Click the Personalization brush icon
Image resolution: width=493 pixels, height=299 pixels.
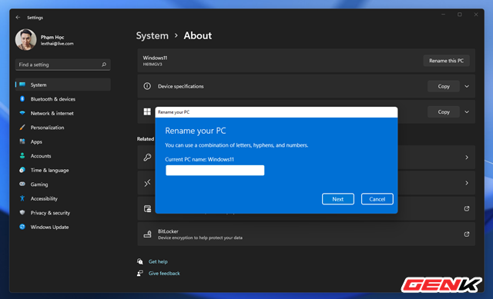click(22, 128)
